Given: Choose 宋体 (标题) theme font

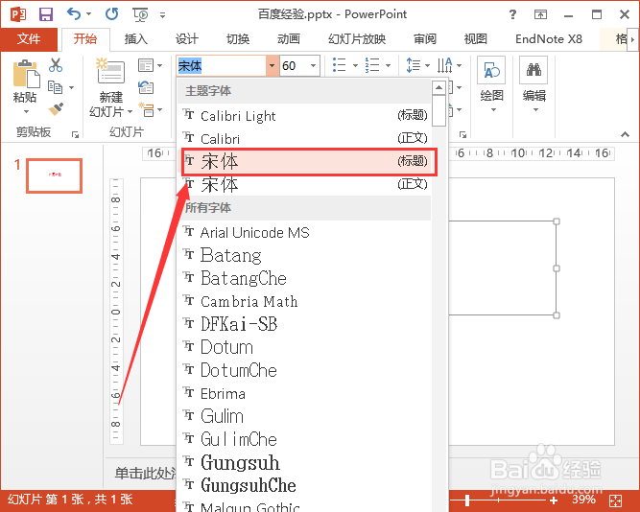Looking at the screenshot, I should pos(304,161).
